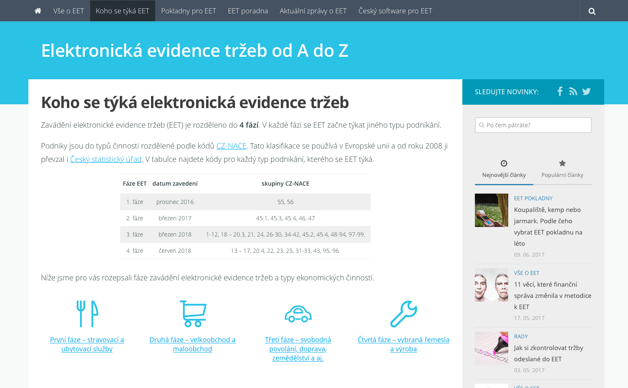Open 'Aktuální zprávy o EET' menu item
The width and height of the screenshot is (628, 388).
[x=313, y=11]
